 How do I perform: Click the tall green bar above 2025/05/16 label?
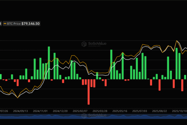tap(122, 66)
